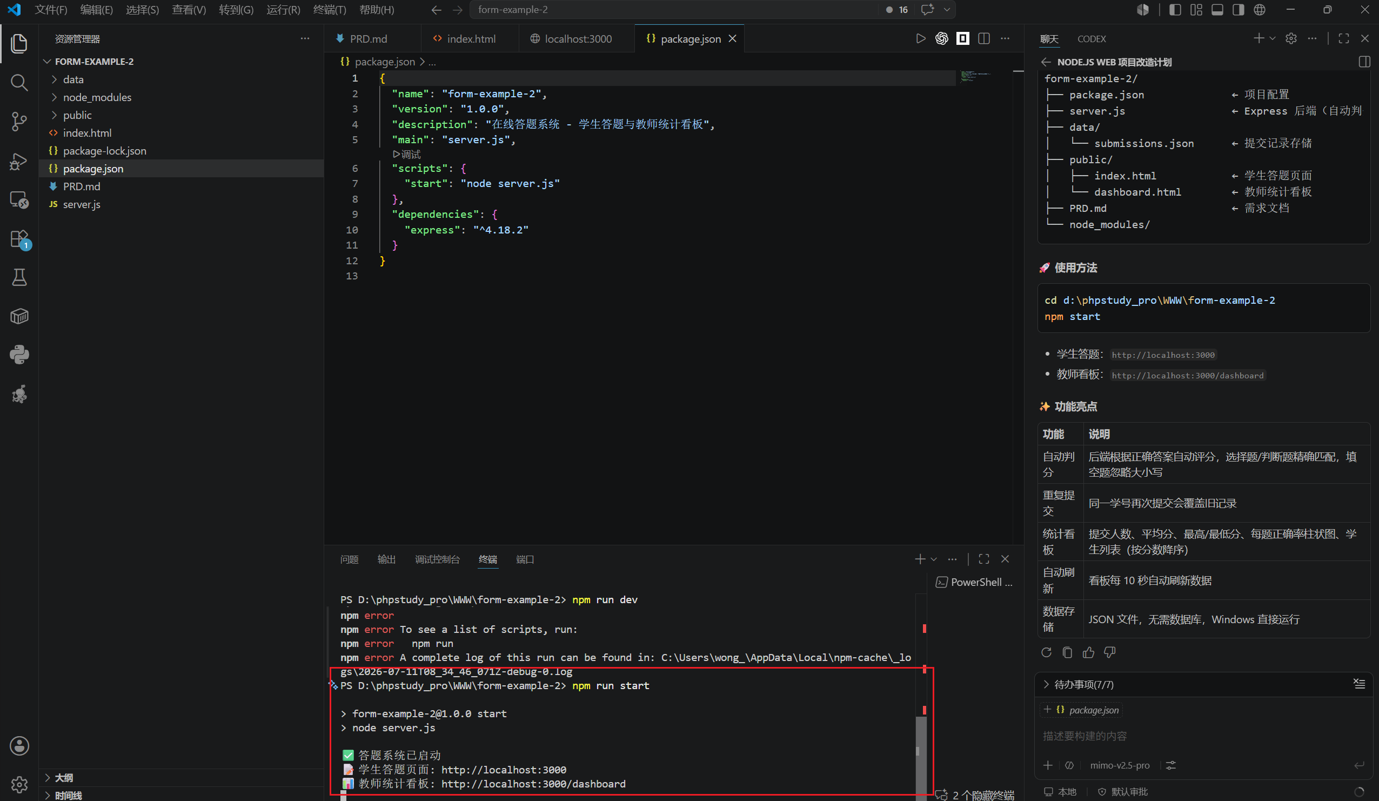Open the Accounts icon in activity bar
Image resolution: width=1379 pixels, height=801 pixels.
coord(19,746)
